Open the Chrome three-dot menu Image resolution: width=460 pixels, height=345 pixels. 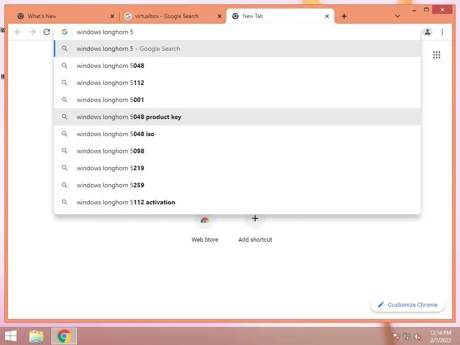442,32
